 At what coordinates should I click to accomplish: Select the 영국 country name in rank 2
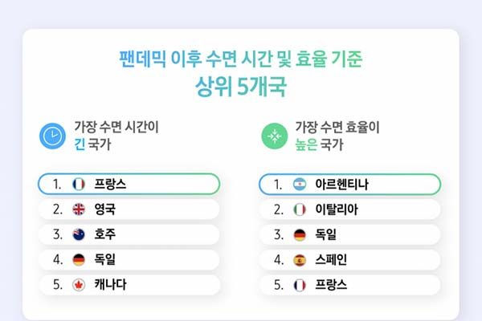click(105, 209)
